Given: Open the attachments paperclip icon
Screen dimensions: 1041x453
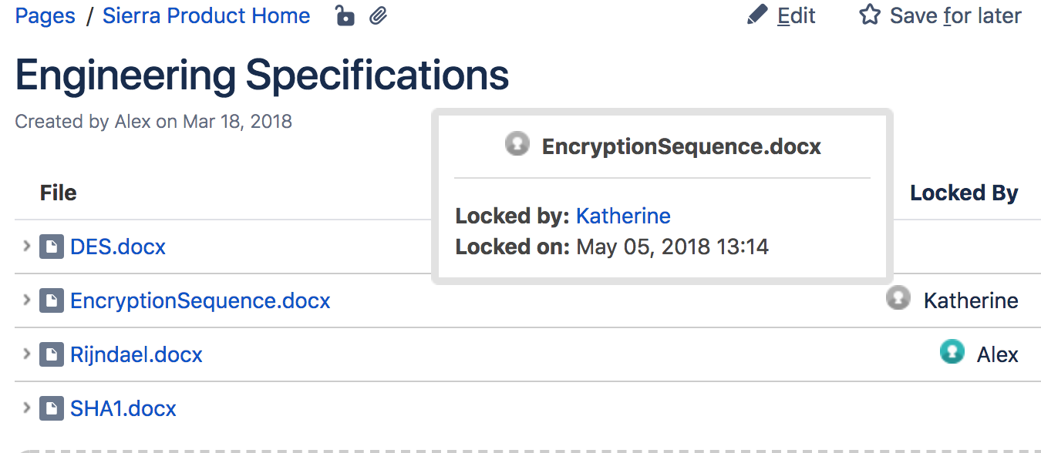Looking at the screenshot, I should coord(378,15).
